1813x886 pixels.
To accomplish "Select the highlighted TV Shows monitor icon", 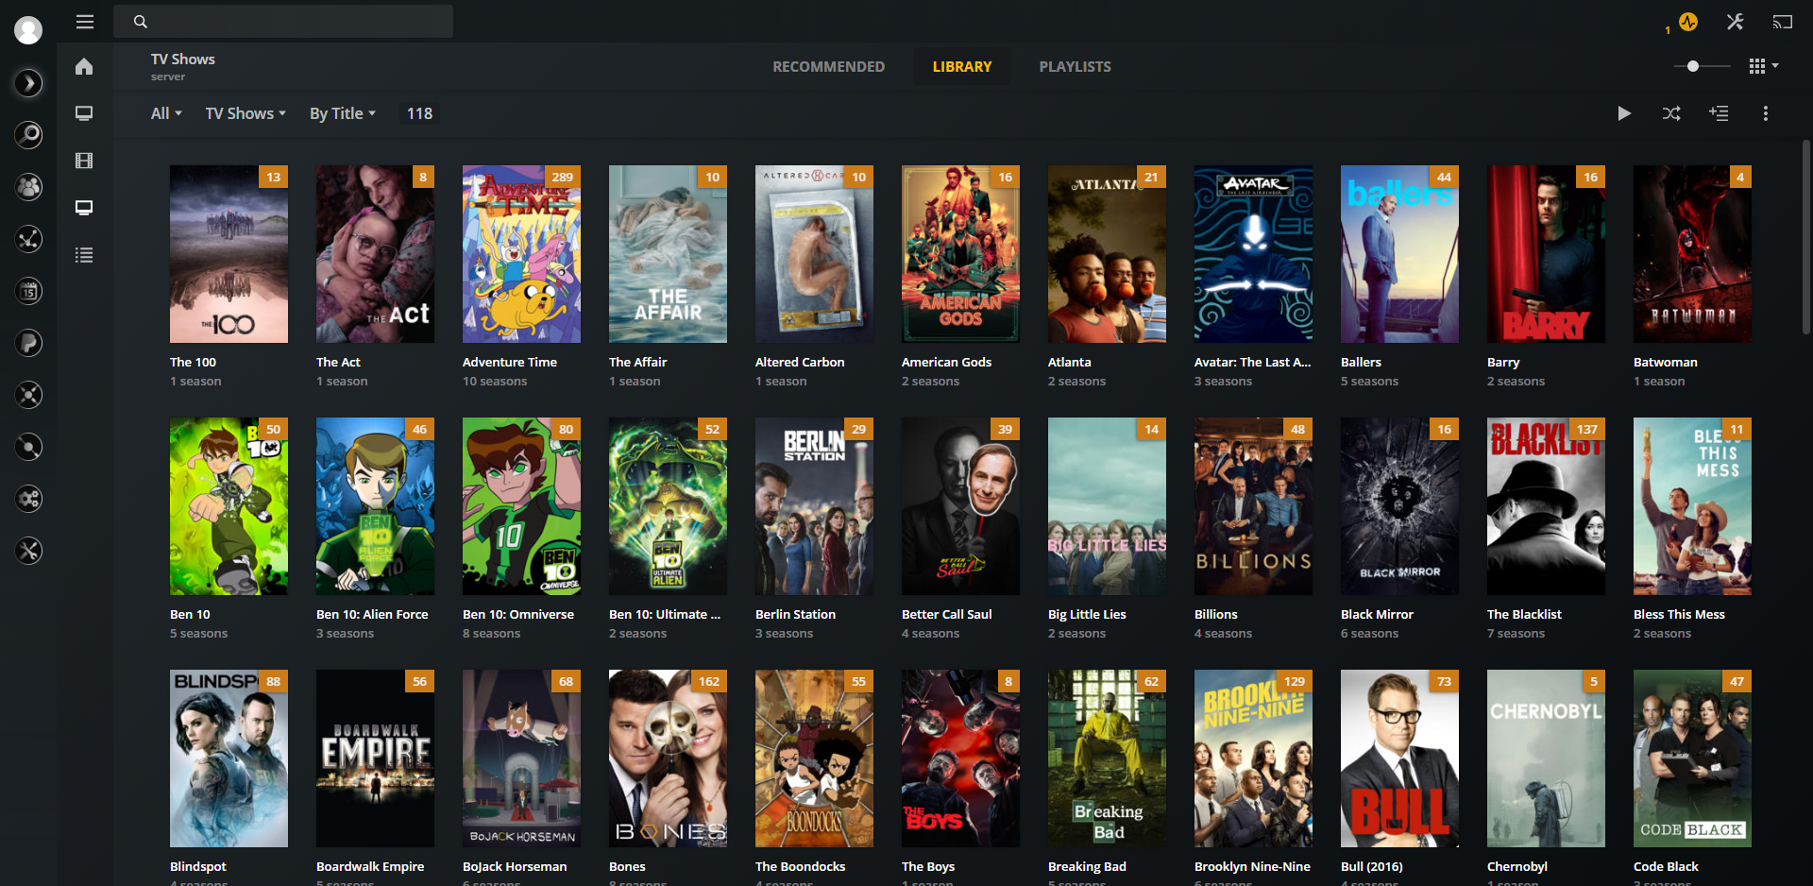I will 84,208.
